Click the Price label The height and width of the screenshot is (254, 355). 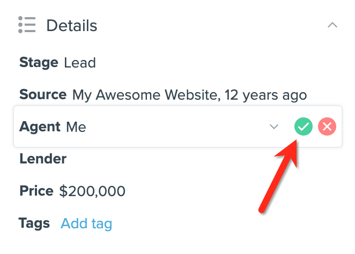[36, 191]
